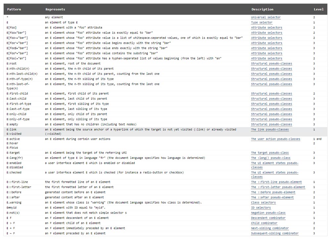Open The user action pseudo-classes link
The width and height of the screenshot is (331, 239).
[275, 139]
